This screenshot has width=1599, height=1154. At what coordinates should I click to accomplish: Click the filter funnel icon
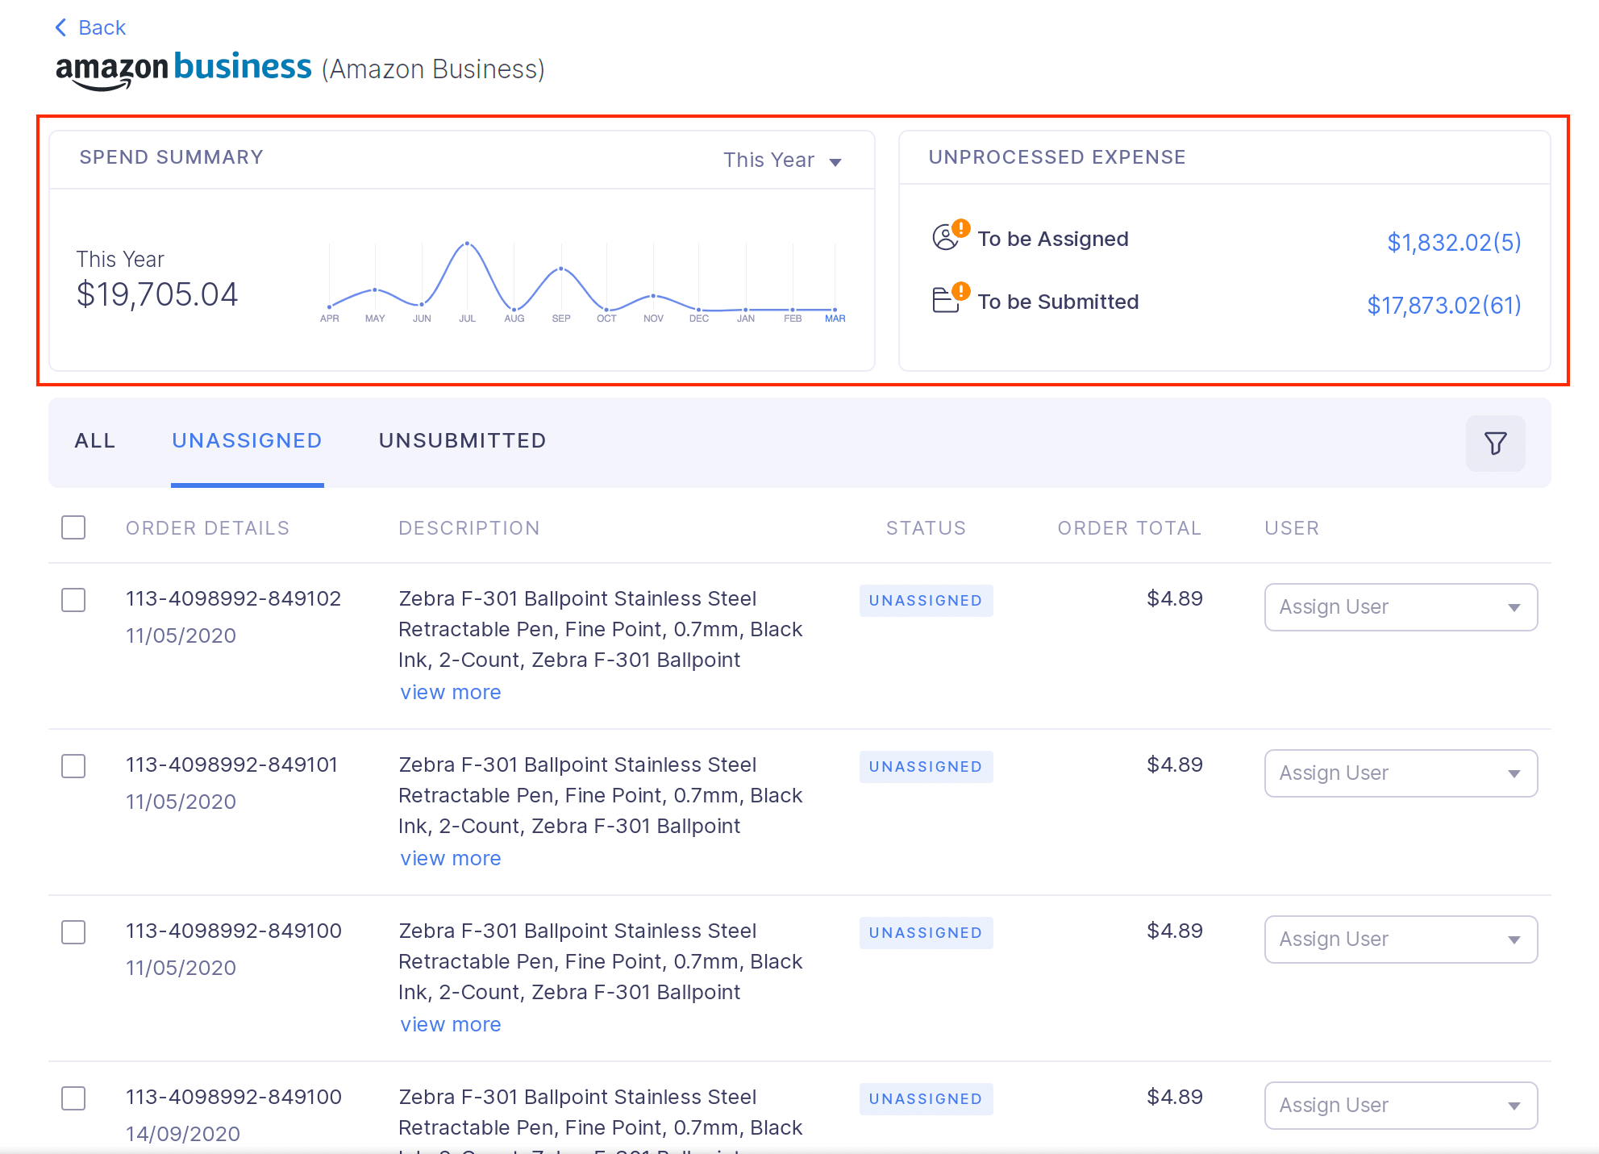pyautogui.click(x=1495, y=443)
